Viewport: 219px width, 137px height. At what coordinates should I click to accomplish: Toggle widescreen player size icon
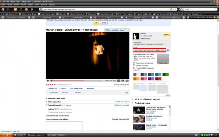click(123, 80)
